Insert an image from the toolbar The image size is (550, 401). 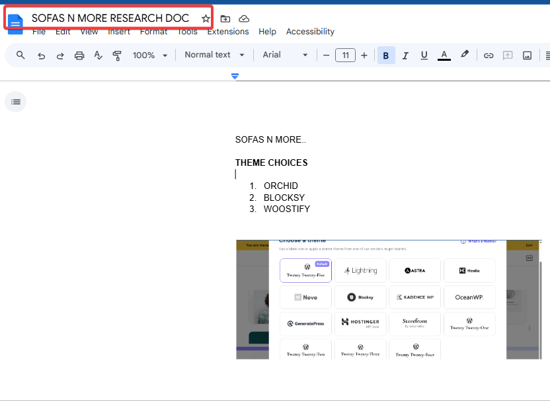coord(528,55)
